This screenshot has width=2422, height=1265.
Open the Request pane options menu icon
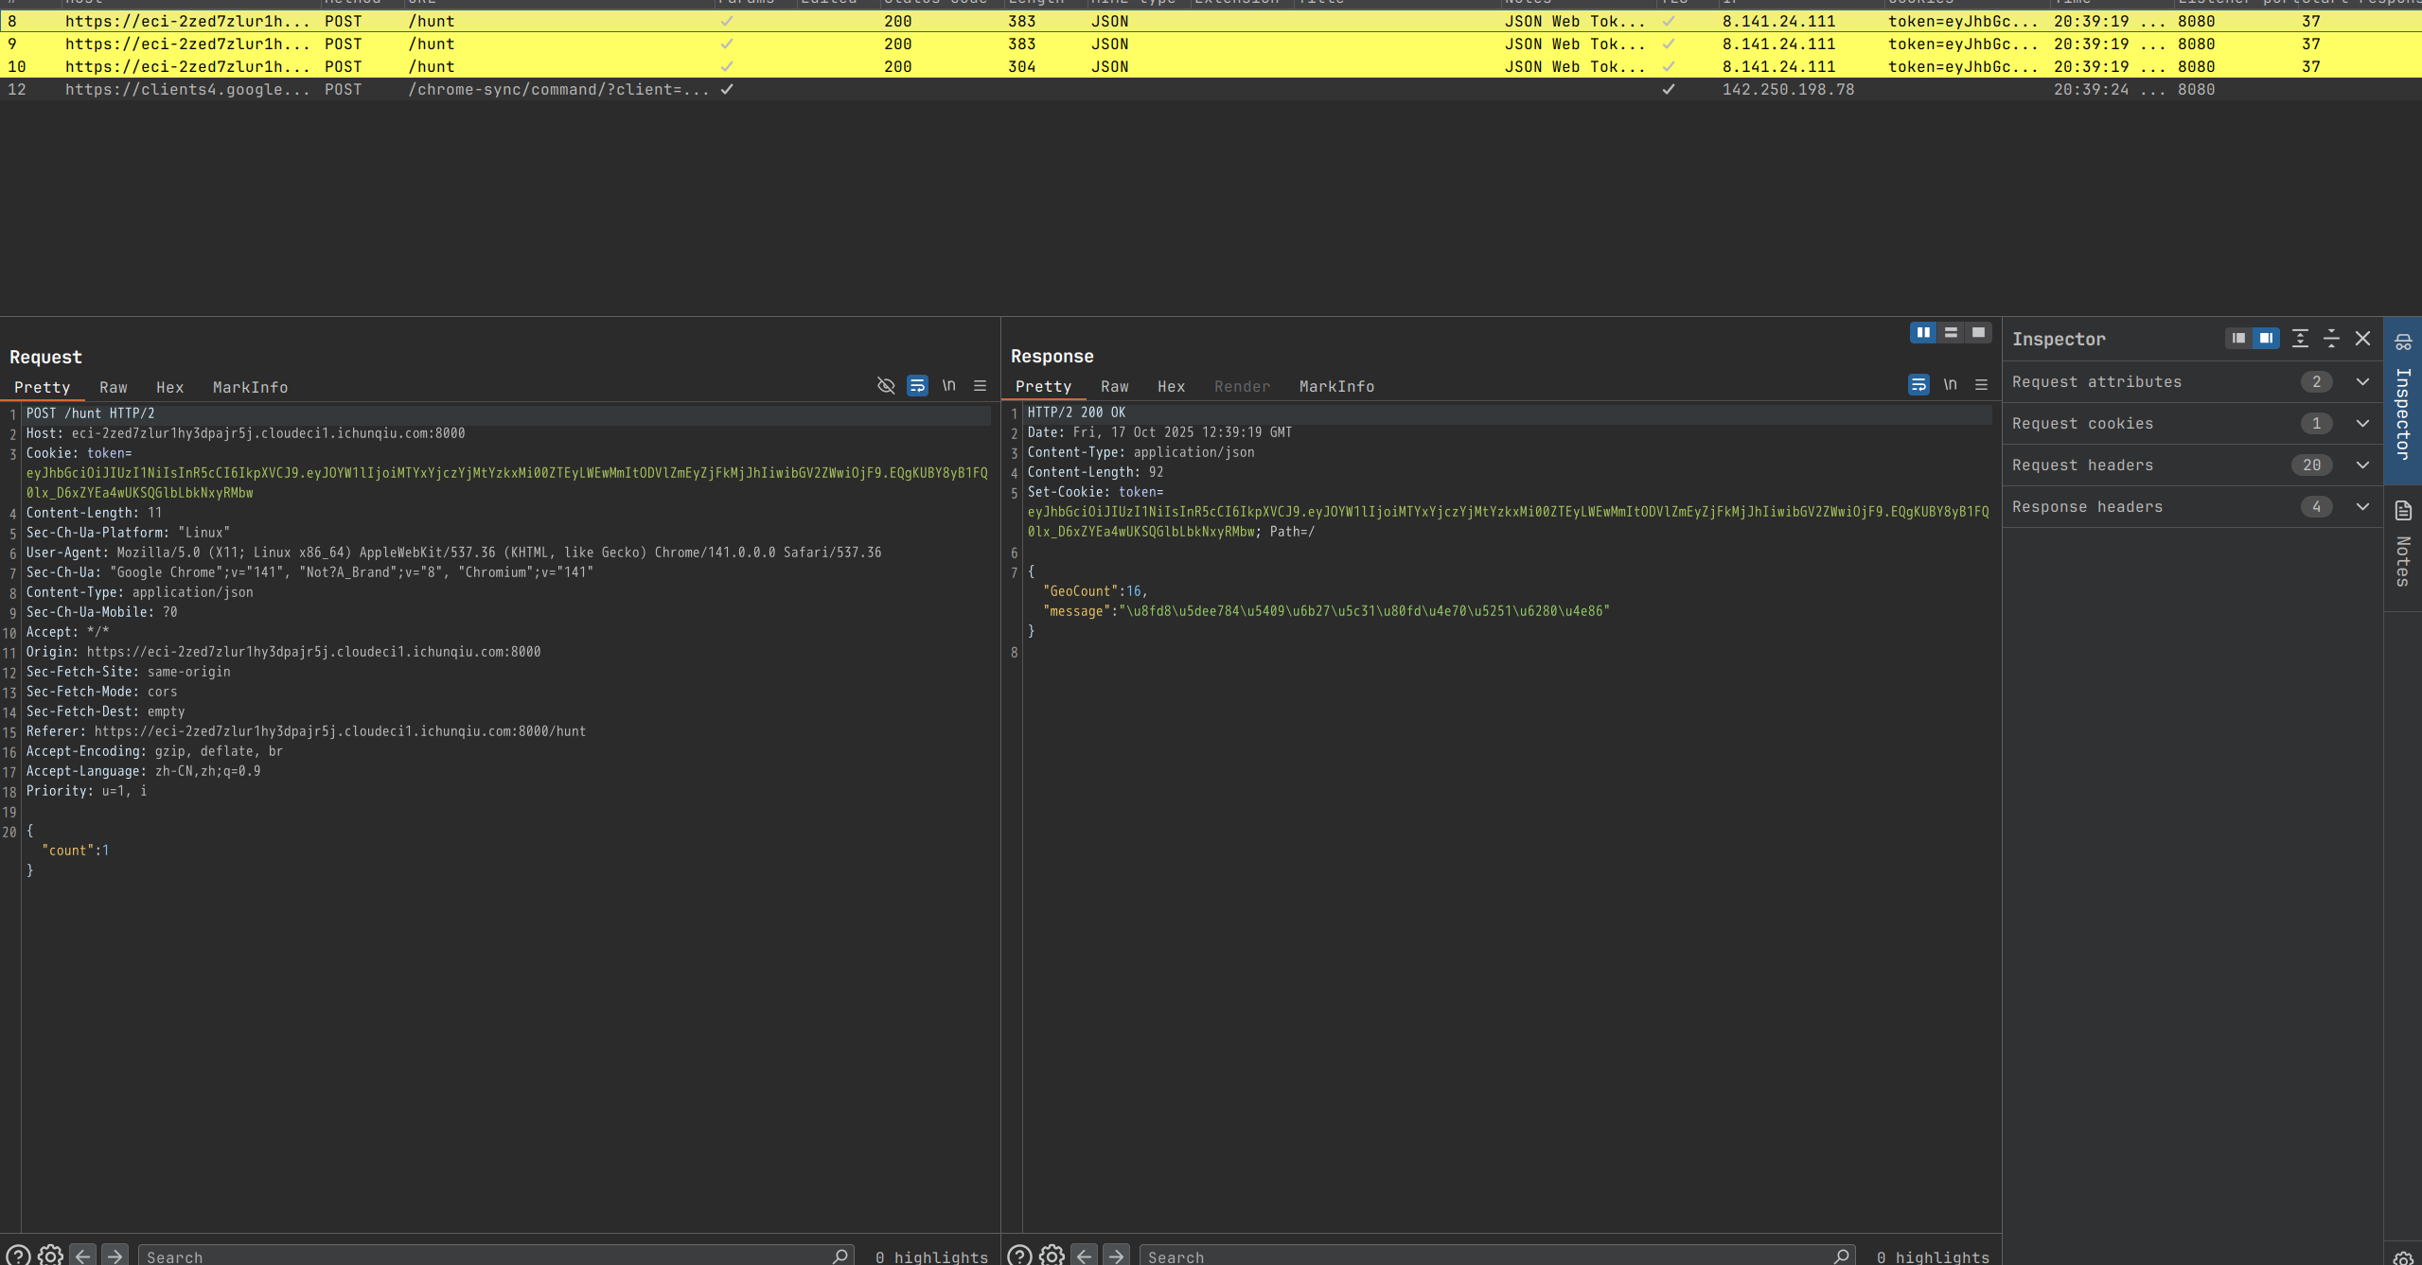coord(981,386)
